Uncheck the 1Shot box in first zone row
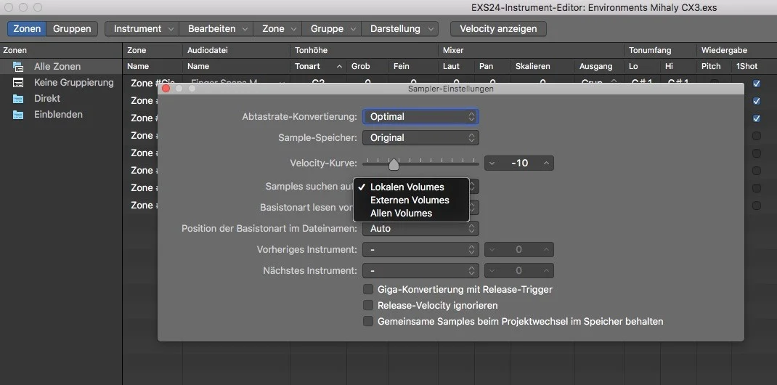This screenshot has width=777, height=385. (x=756, y=84)
